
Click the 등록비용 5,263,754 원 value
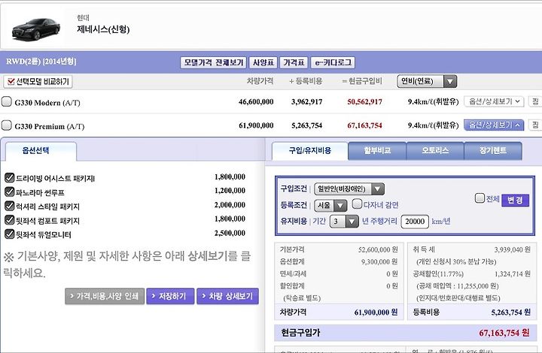point(511,312)
